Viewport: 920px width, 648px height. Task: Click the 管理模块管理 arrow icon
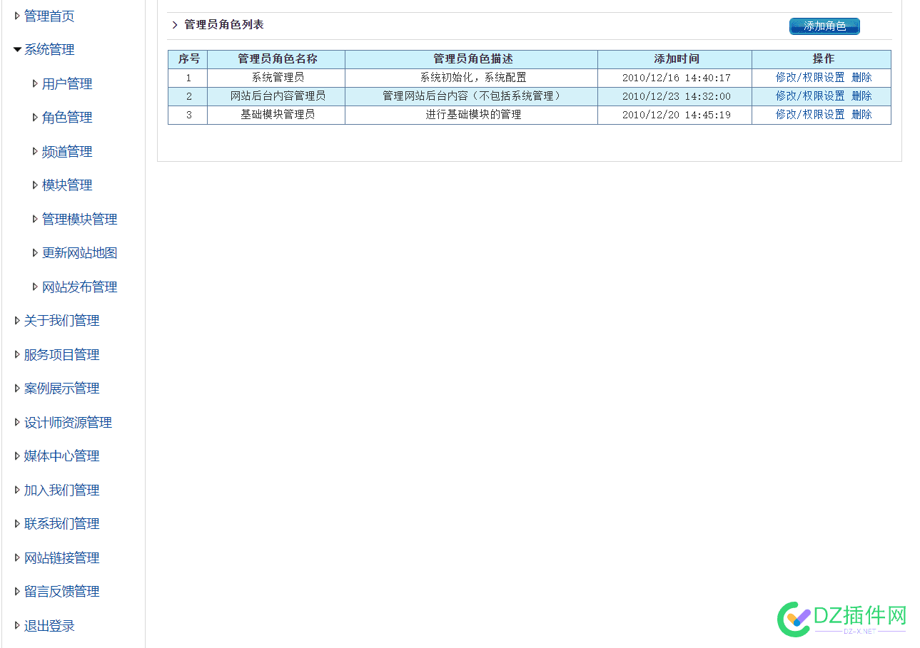coord(35,219)
